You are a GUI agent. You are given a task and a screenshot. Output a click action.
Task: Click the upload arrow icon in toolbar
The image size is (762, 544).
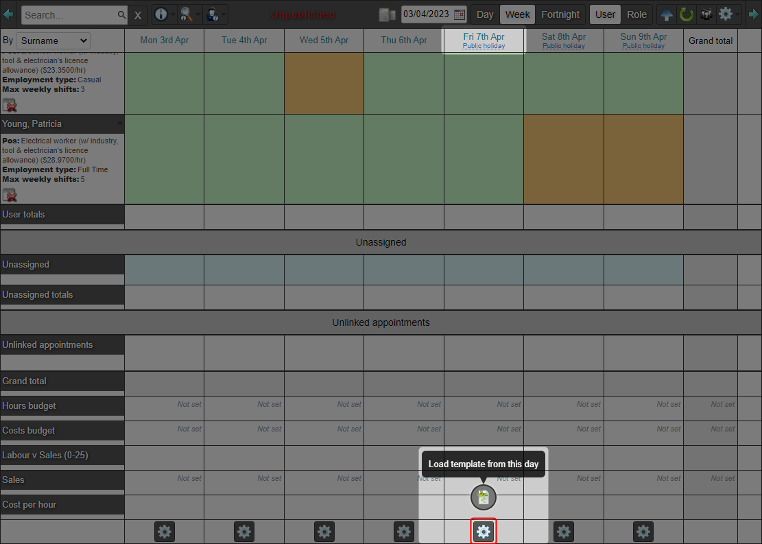pyautogui.click(x=666, y=14)
